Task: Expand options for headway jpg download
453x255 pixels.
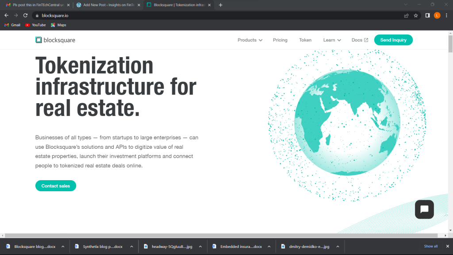Action: [x=200, y=247]
